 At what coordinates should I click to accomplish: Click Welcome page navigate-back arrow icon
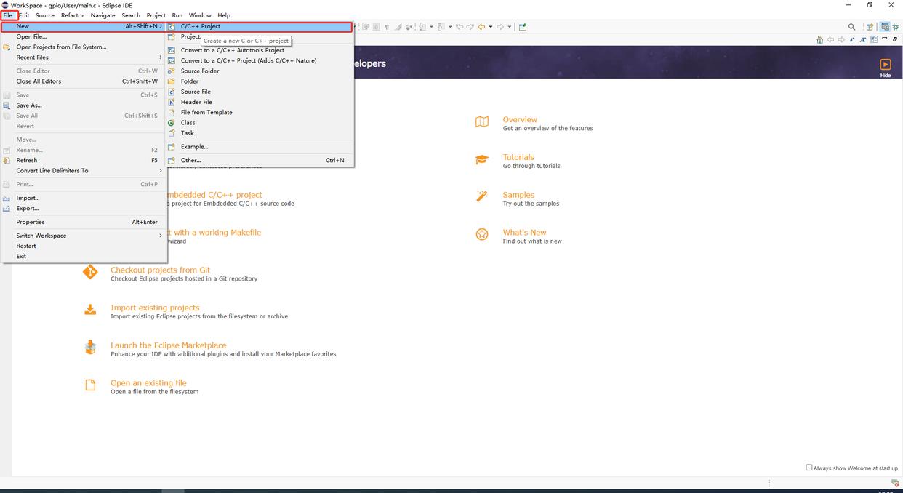pos(830,39)
